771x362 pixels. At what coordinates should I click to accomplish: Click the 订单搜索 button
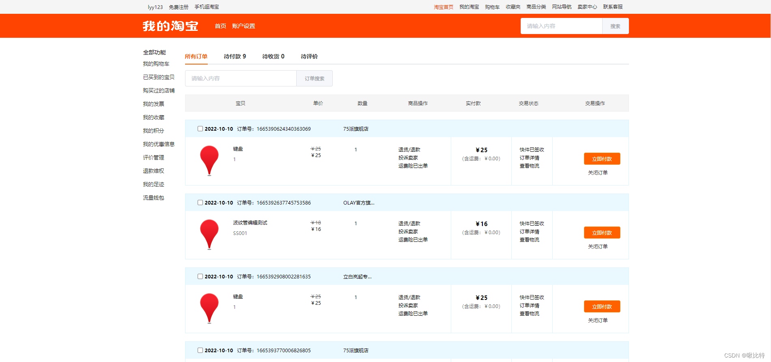pyautogui.click(x=314, y=78)
